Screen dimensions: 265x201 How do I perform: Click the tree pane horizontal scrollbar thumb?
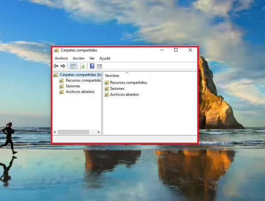73,132
